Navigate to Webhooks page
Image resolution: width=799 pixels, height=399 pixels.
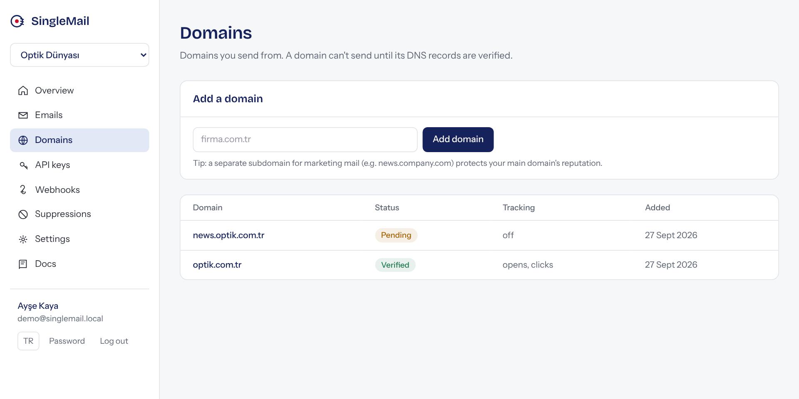[x=79, y=190]
